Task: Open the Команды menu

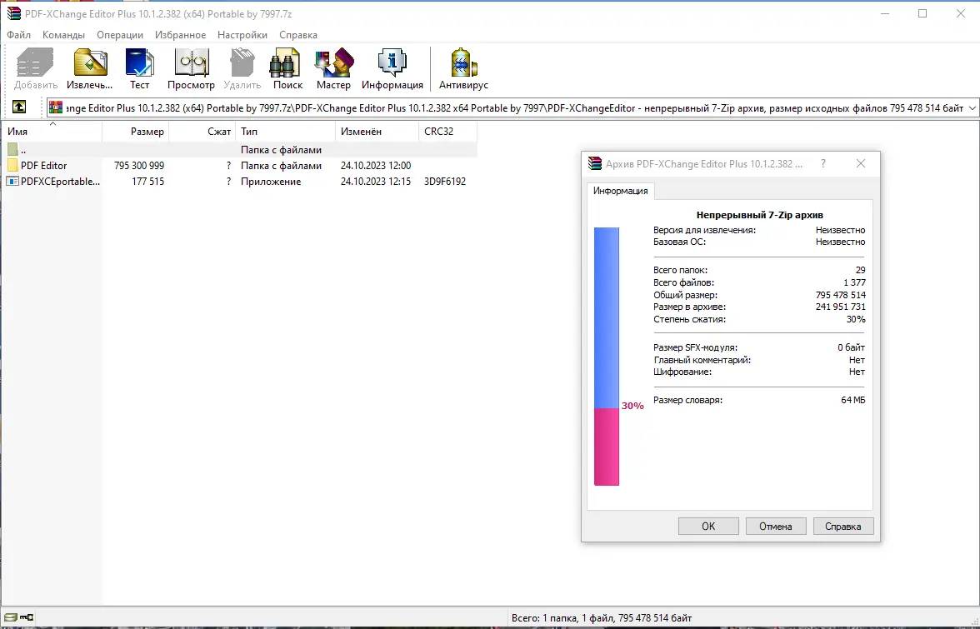Action: coord(64,35)
